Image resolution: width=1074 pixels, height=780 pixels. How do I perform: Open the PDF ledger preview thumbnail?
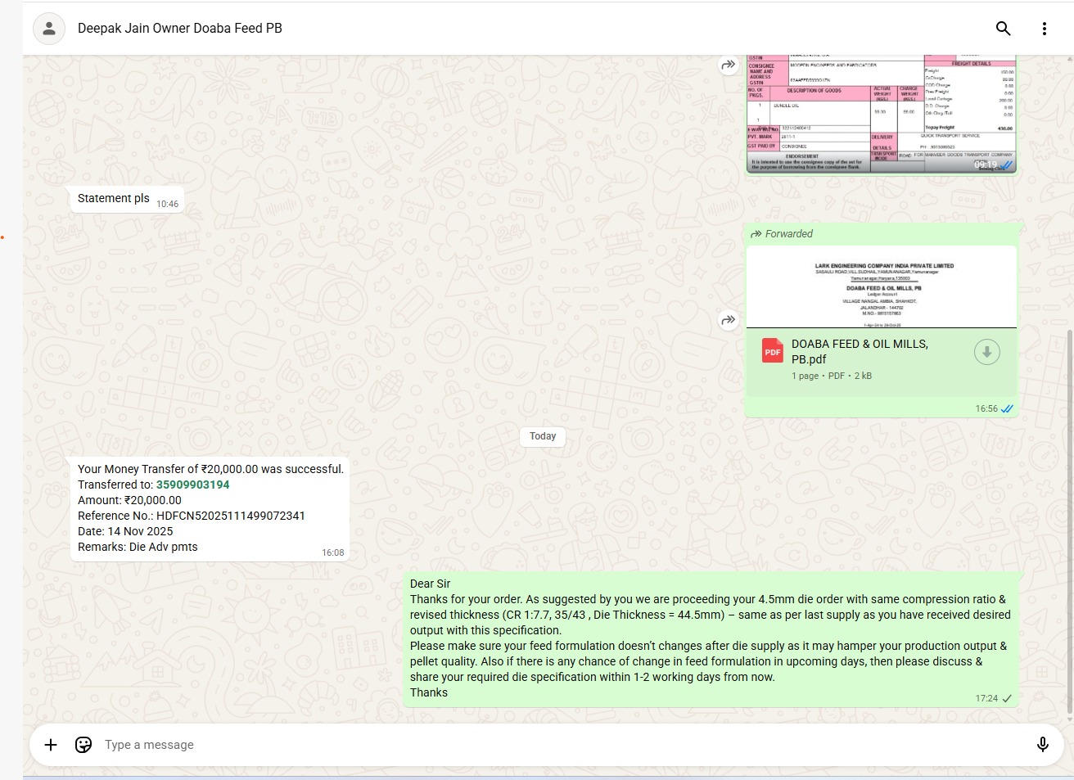click(881, 287)
